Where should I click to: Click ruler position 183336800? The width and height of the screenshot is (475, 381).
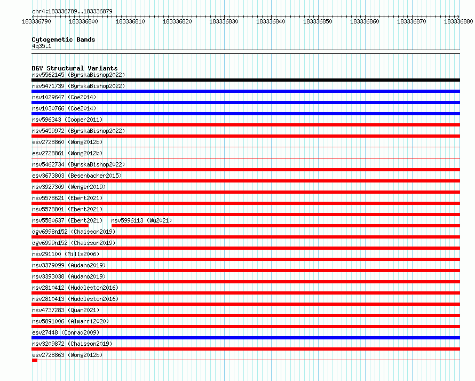coord(83,21)
